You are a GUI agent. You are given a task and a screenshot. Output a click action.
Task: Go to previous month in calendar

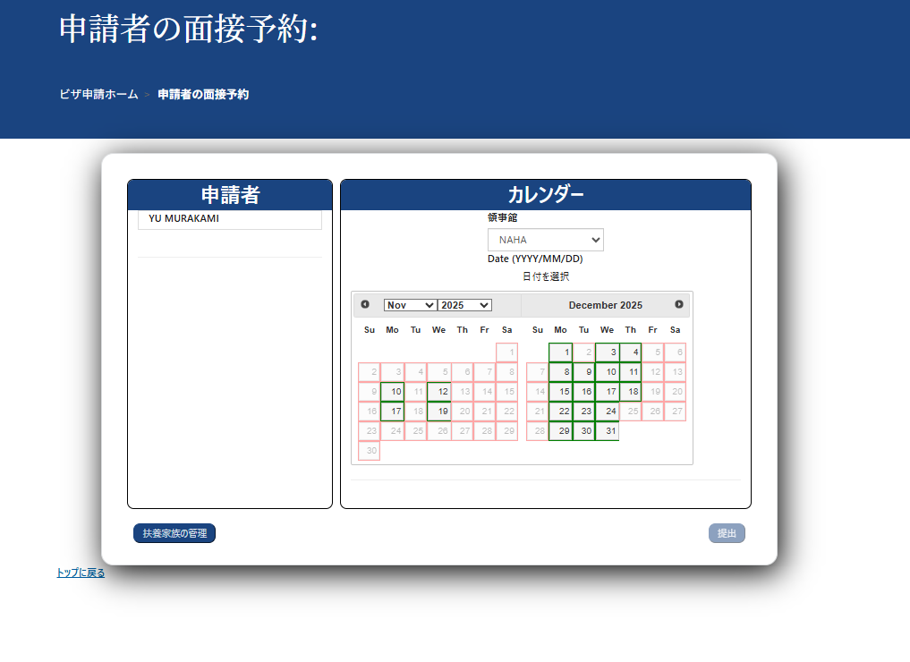click(x=365, y=305)
